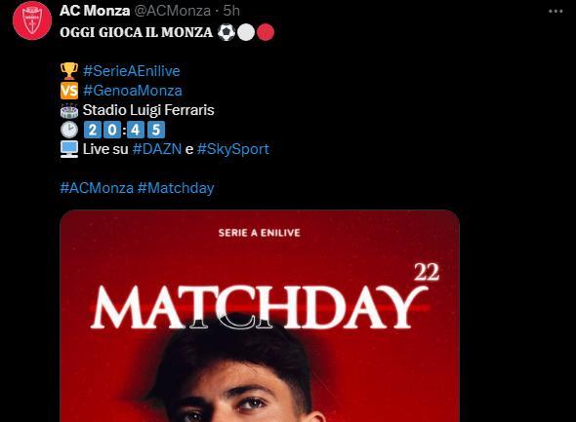Click the AC Monza display name
This screenshot has width=576, height=422.
pyautogui.click(x=95, y=11)
